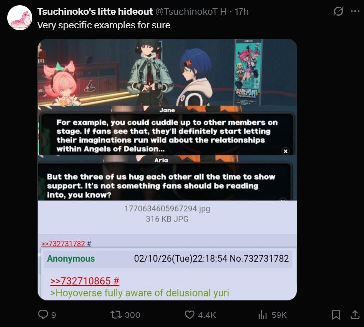Bookmark this tweet
Screen dimensions: 364x327
(336, 315)
